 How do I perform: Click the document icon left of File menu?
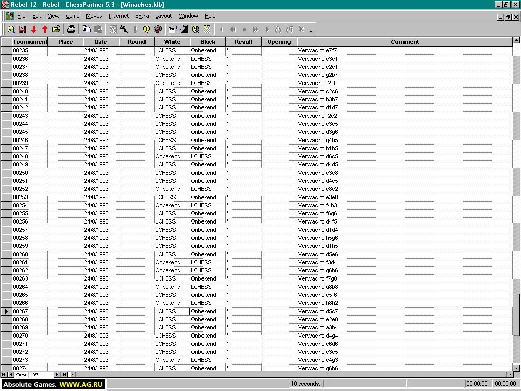9,16
